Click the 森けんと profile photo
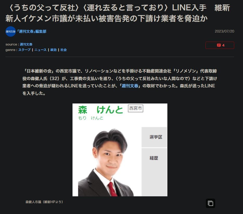The image size is (243, 214). [107, 162]
